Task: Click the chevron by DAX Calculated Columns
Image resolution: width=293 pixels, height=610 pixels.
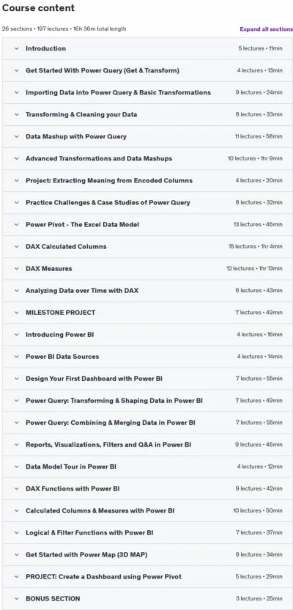Action: point(16,247)
